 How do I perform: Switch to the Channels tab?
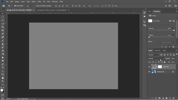(x=157, y=51)
